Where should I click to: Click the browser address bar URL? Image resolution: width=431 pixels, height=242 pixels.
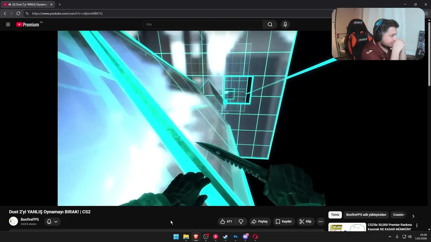pyautogui.click(x=67, y=13)
